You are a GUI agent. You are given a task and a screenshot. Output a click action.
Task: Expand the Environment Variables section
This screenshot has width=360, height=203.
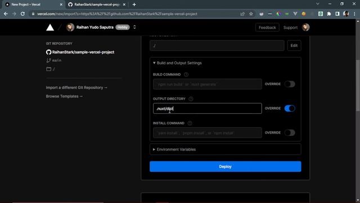(x=225, y=149)
